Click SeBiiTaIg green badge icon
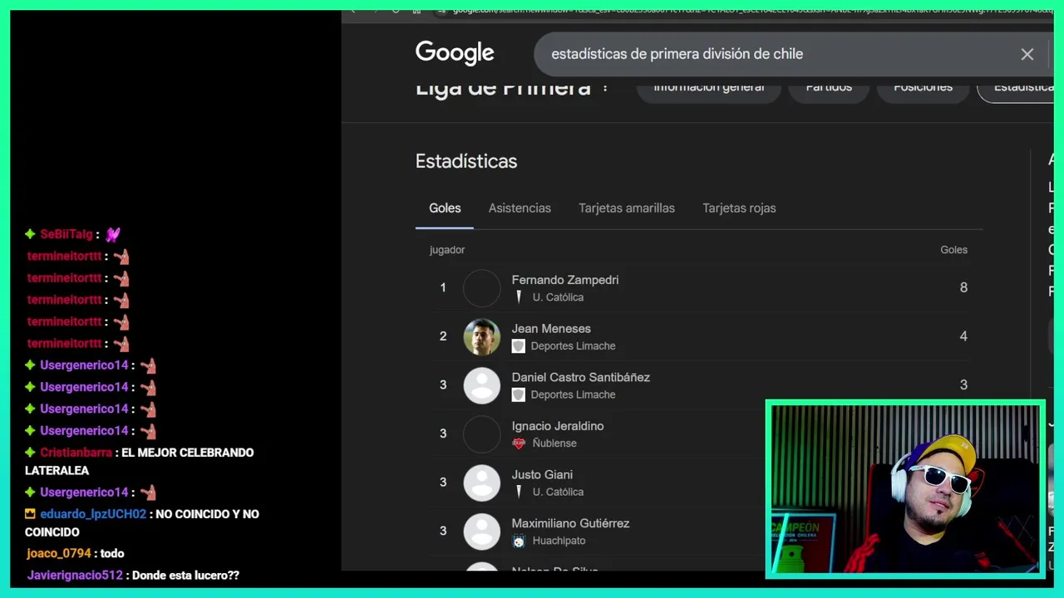 (x=31, y=234)
